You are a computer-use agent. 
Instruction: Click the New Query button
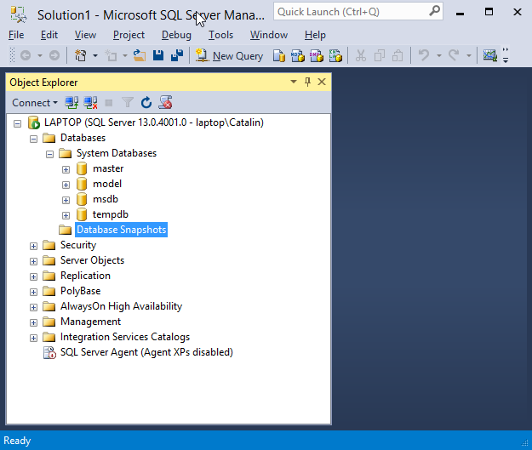tap(230, 55)
